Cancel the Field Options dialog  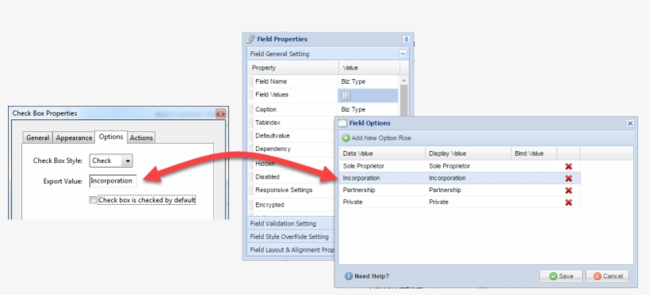click(607, 276)
